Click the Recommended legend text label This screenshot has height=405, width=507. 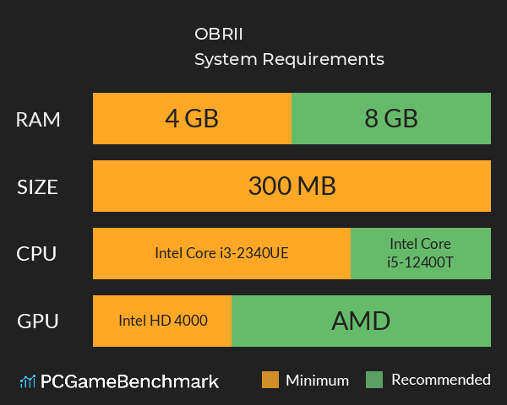[x=440, y=380]
